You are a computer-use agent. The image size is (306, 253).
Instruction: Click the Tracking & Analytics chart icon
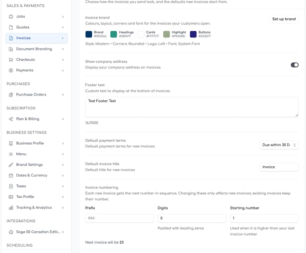pyautogui.click(x=11, y=208)
